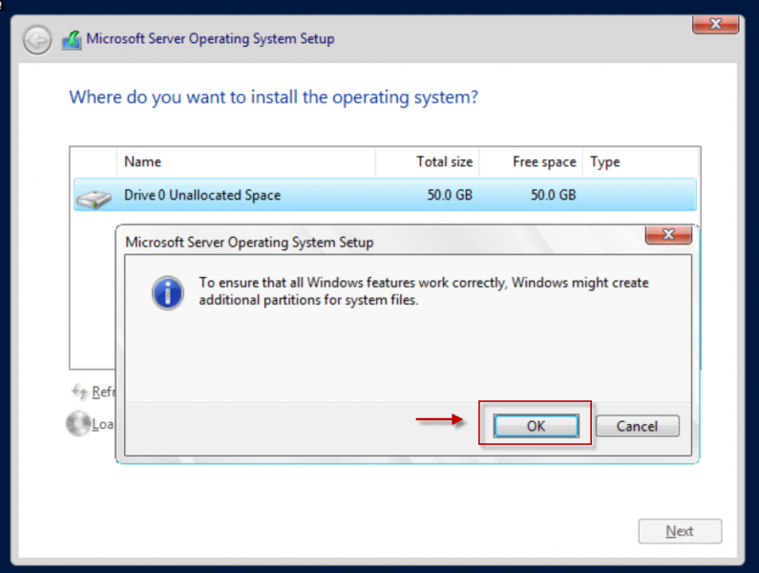Screen dimensions: 759x573
Task: Click the 'Where do you want to install' heading
Action: tap(273, 97)
